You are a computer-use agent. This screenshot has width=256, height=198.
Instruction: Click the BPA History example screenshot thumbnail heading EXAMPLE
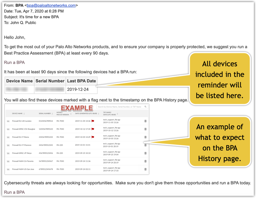pos(77,108)
